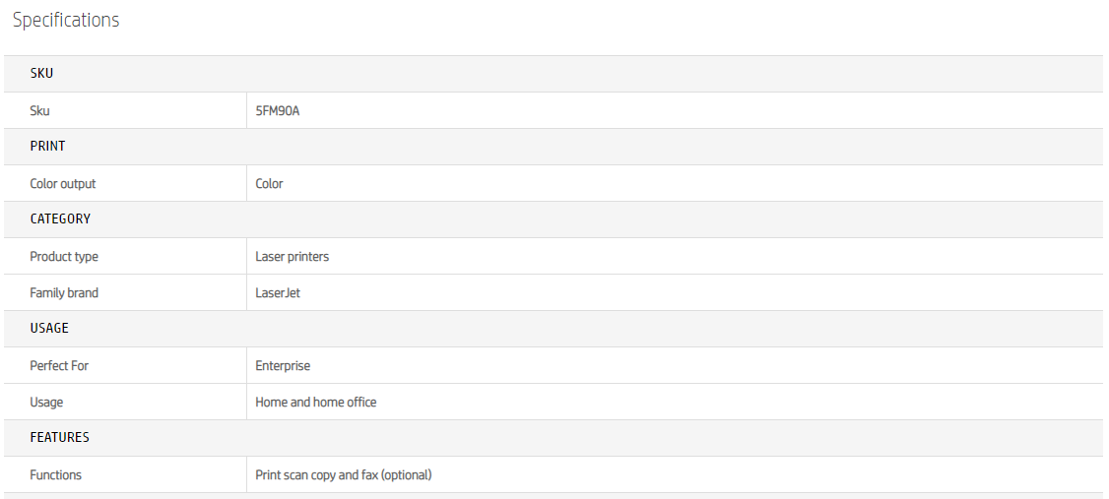The width and height of the screenshot is (1109, 499).
Task: Click the CATEGORY section header
Action: (x=60, y=219)
